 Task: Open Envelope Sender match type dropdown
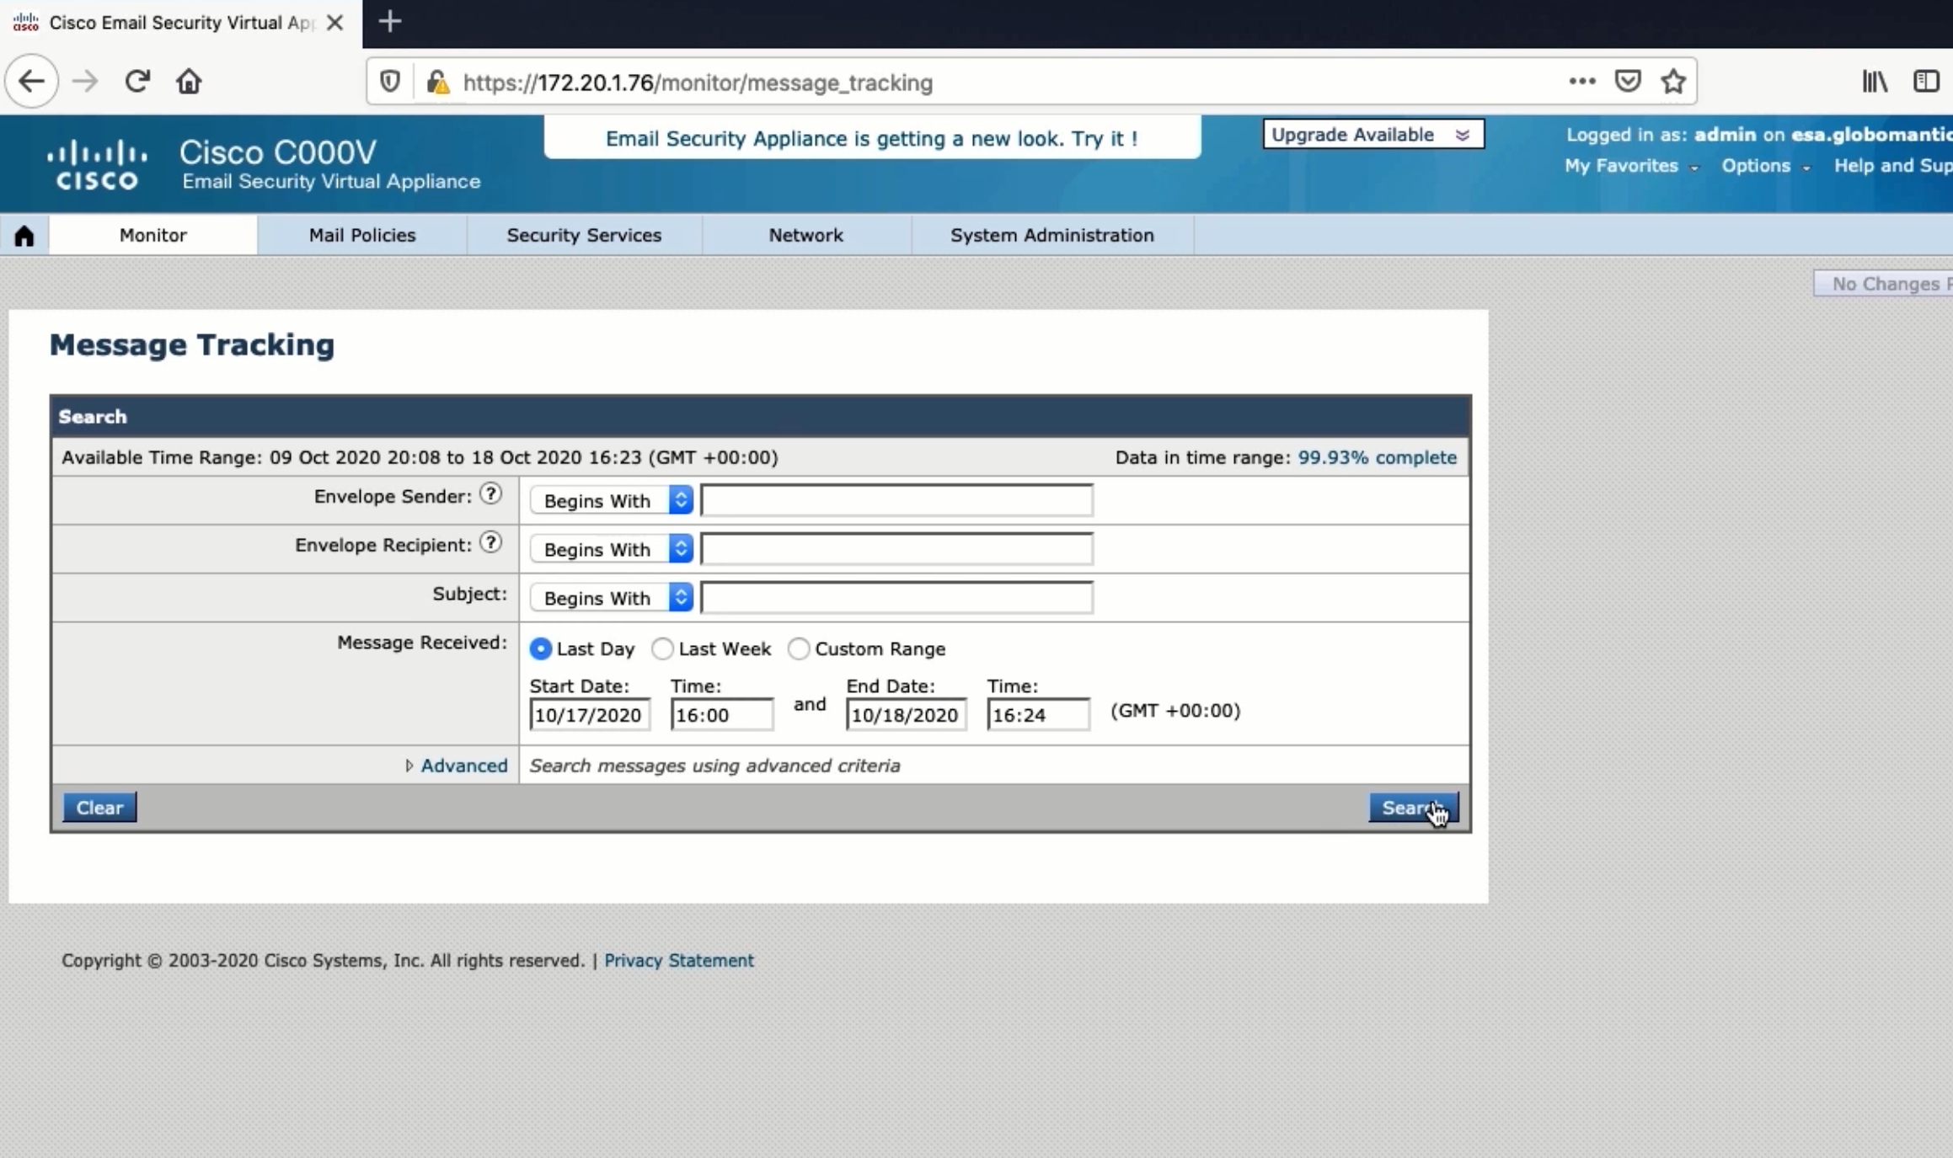pos(612,500)
